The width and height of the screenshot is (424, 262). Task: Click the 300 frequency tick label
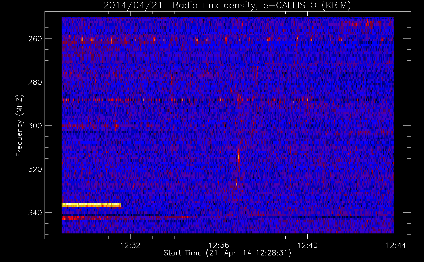pyautogui.click(x=35, y=126)
